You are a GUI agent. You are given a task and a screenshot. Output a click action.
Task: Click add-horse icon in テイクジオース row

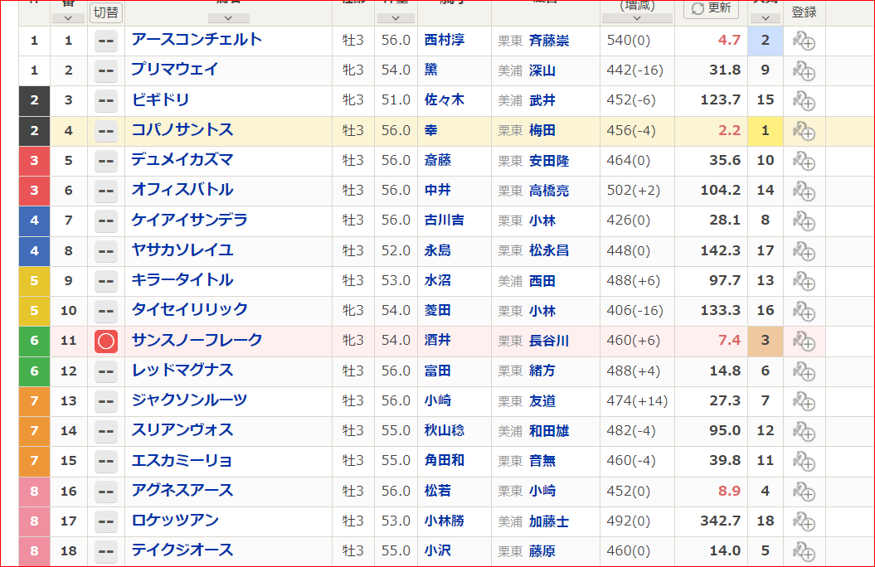click(804, 551)
